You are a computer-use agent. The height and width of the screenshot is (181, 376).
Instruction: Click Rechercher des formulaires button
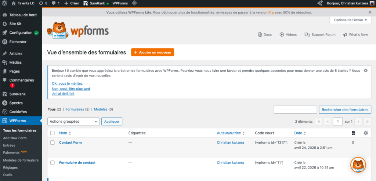[345, 110]
